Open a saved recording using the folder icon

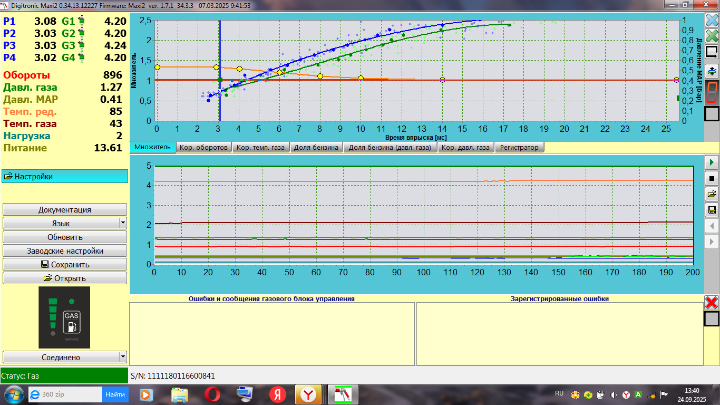tap(712, 194)
